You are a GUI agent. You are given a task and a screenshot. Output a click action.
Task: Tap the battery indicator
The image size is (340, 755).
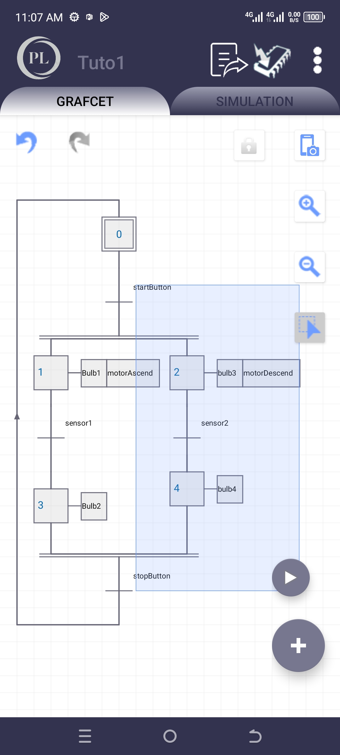[x=314, y=17]
